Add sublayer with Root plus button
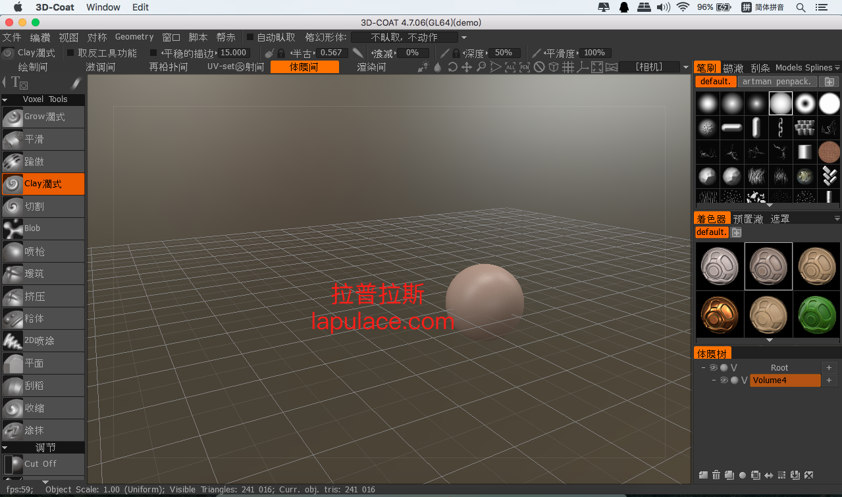 tap(829, 368)
